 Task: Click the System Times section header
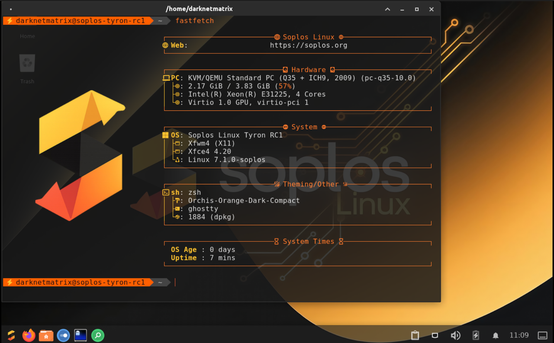(309, 241)
